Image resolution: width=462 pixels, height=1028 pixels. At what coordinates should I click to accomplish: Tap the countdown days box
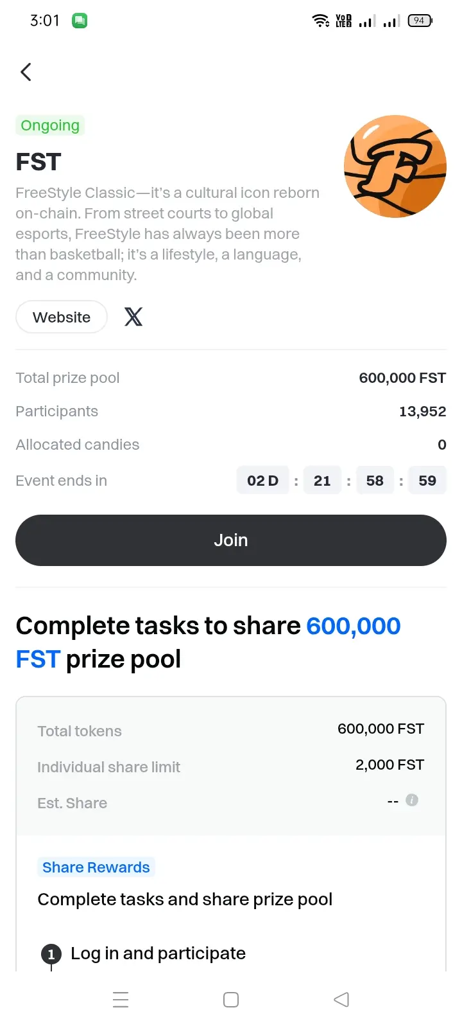coord(263,481)
